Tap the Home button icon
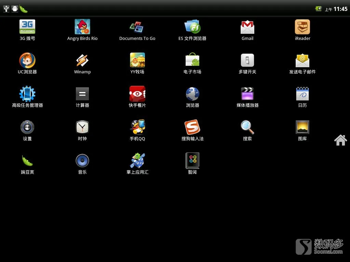The image size is (350, 262). tap(341, 140)
